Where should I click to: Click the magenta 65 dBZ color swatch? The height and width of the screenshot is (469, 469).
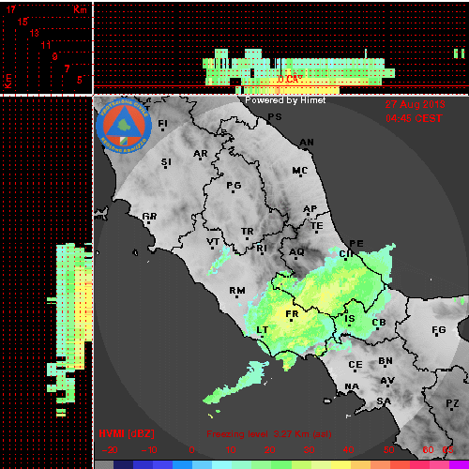(x=459, y=464)
